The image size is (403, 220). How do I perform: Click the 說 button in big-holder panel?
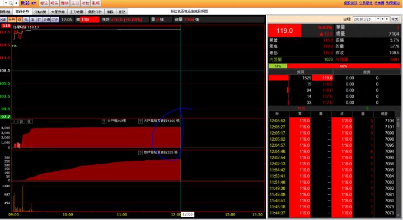pos(22,121)
